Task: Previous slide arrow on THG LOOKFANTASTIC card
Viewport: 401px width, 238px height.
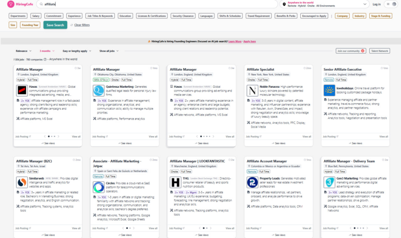Action: (x=200, y=228)
